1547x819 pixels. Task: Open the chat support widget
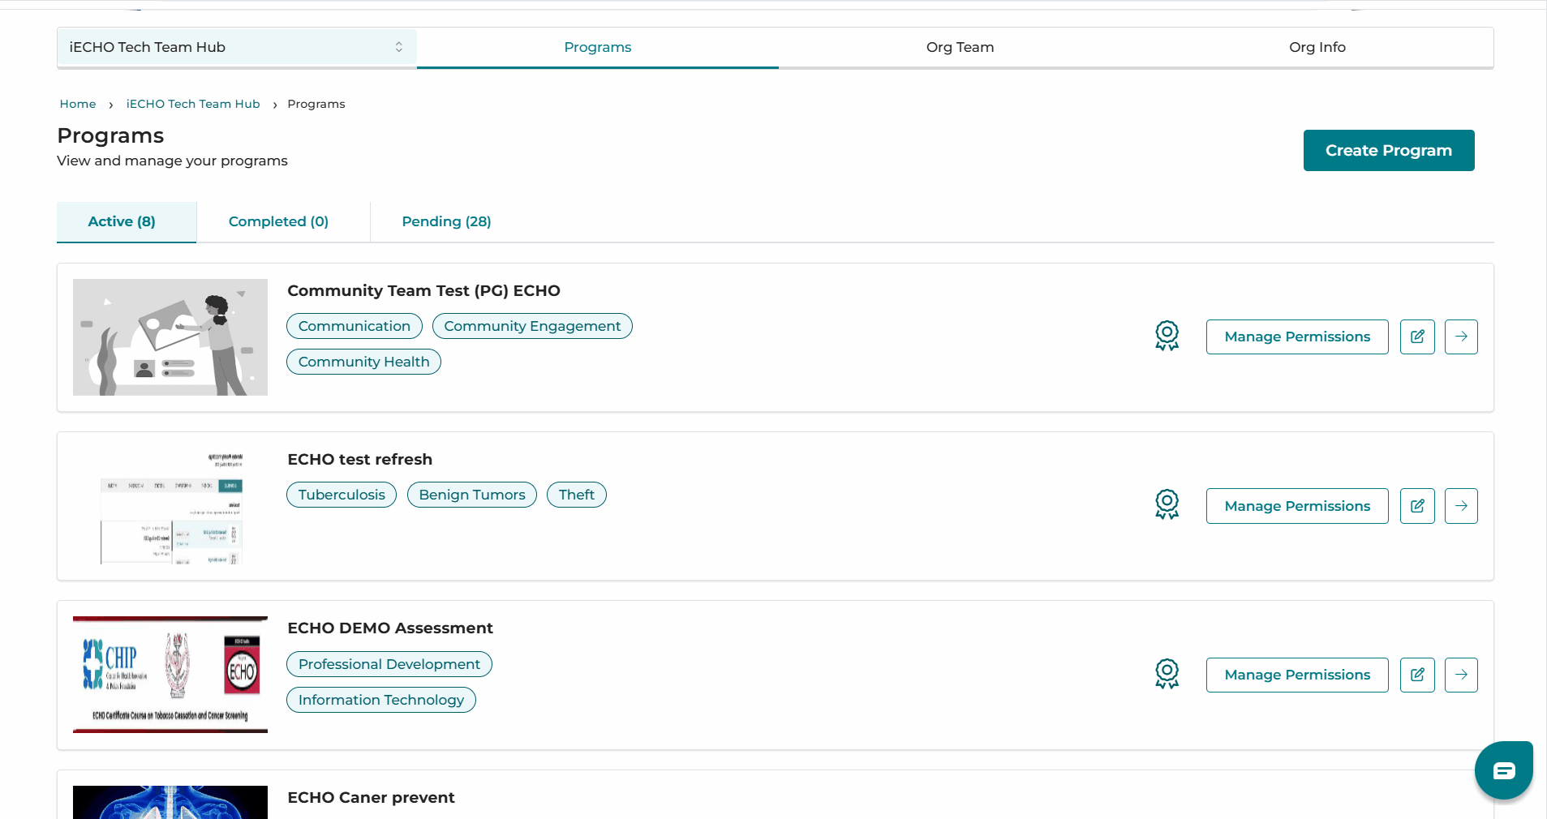click(x=1504, y=770)
